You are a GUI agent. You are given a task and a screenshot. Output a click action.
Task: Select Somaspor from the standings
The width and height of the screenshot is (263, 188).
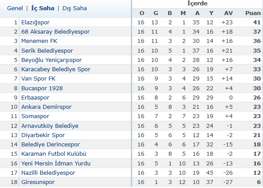pyautogui.click(x=35, y=116)
